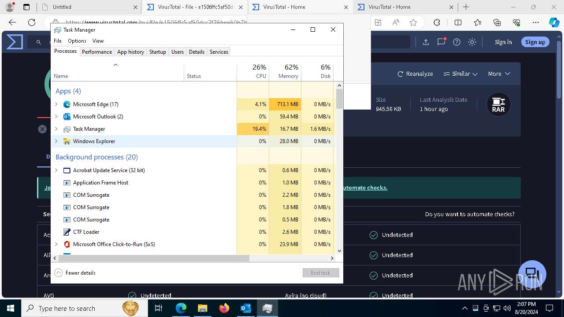Click the Windows taskbar search box
This screenshot has width=564, height=317.
[85, 308]
